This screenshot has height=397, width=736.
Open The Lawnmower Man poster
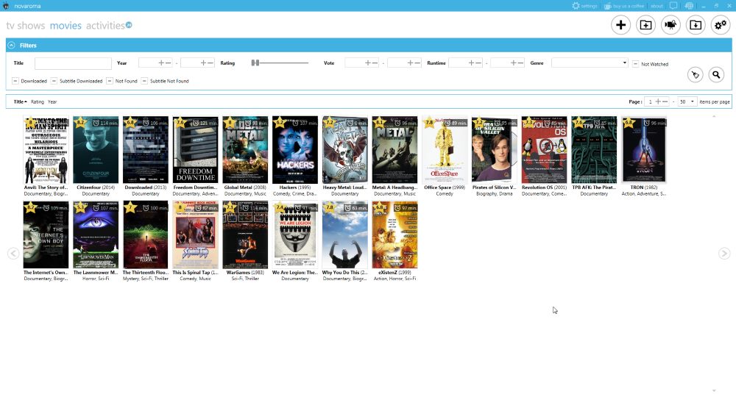[96, 235]
